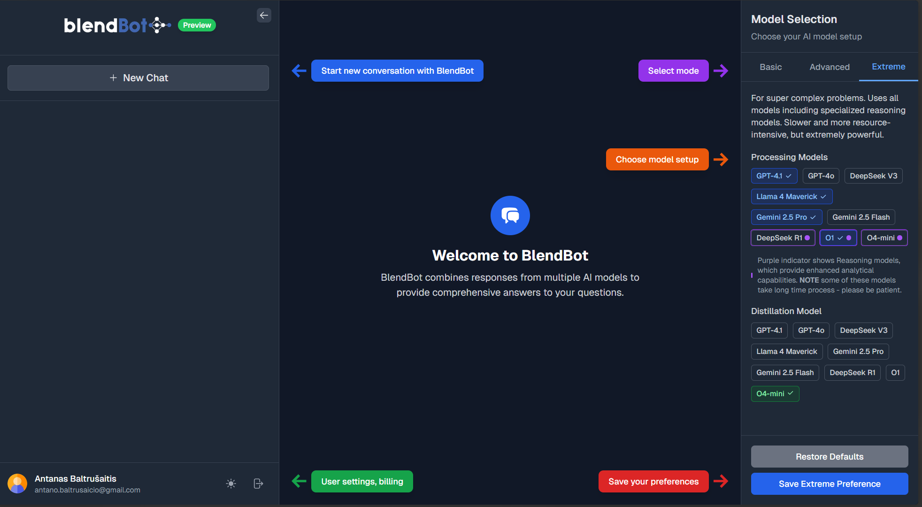922x507 pixels.
Task: Switch to the Basic mode tab
Action: tap(771, 67)
